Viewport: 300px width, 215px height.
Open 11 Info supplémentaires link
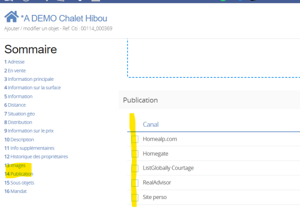[29, 148]
